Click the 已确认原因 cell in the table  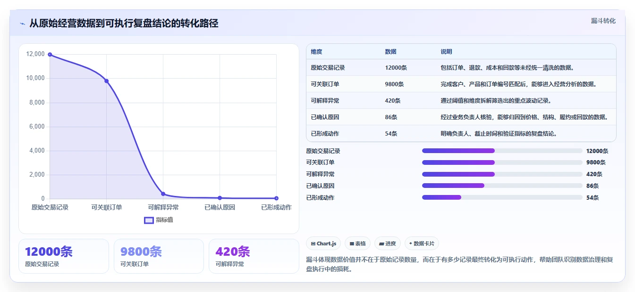click(x=325, y=117)
